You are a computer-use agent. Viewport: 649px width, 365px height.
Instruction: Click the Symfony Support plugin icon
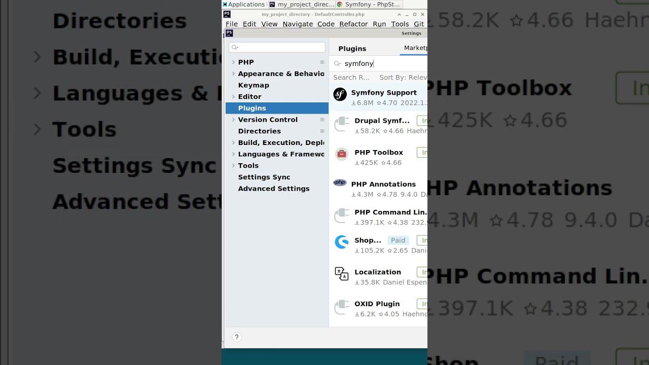coord(340,94)
